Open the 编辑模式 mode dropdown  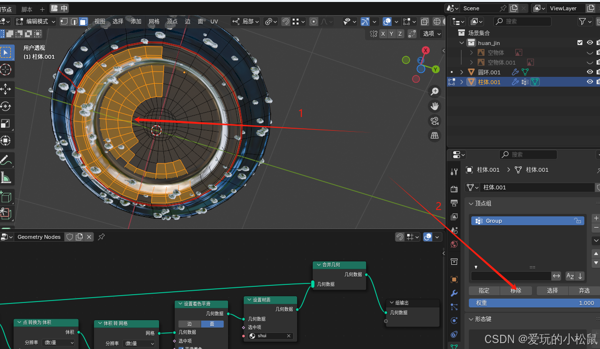coord(36,22)
